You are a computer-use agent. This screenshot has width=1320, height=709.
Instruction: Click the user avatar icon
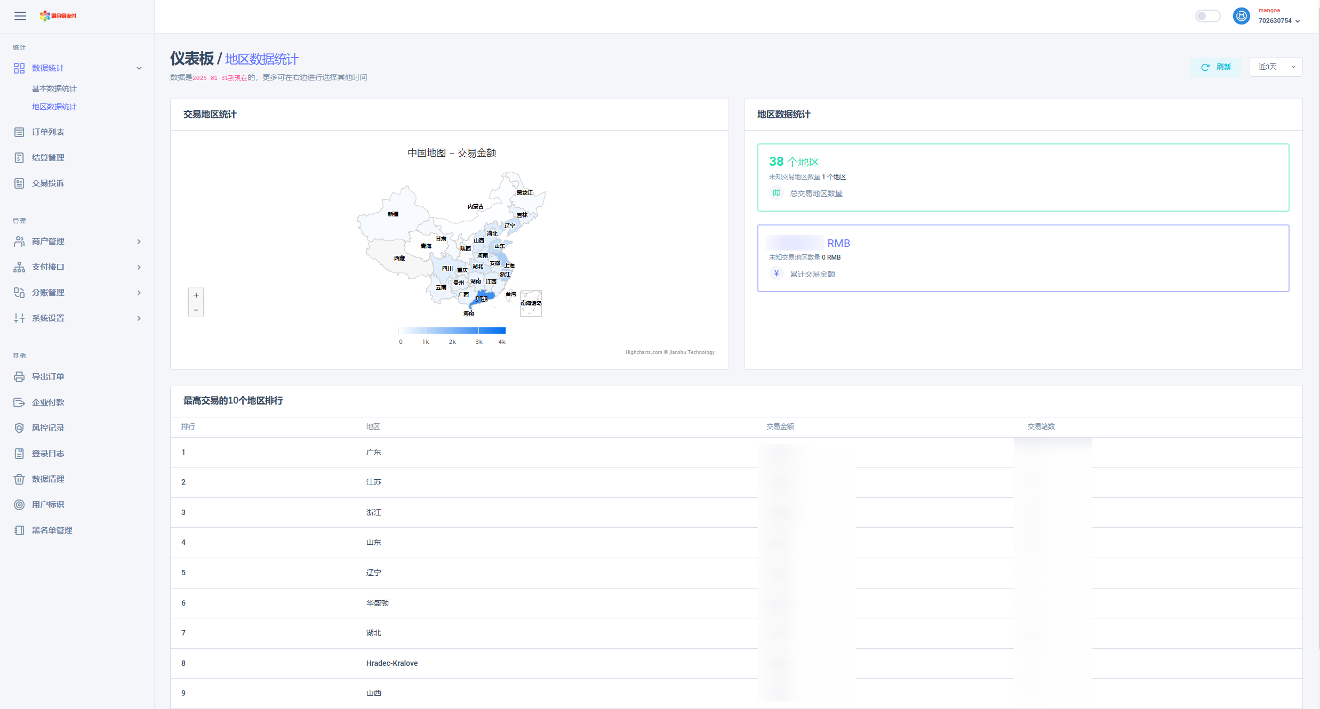(1242, 16)
